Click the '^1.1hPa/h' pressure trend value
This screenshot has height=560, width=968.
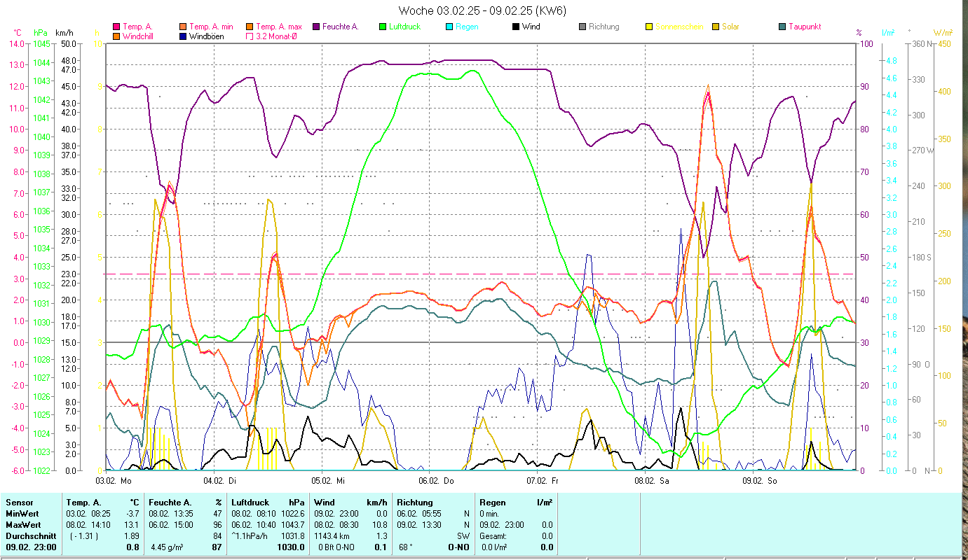[250, 536]
